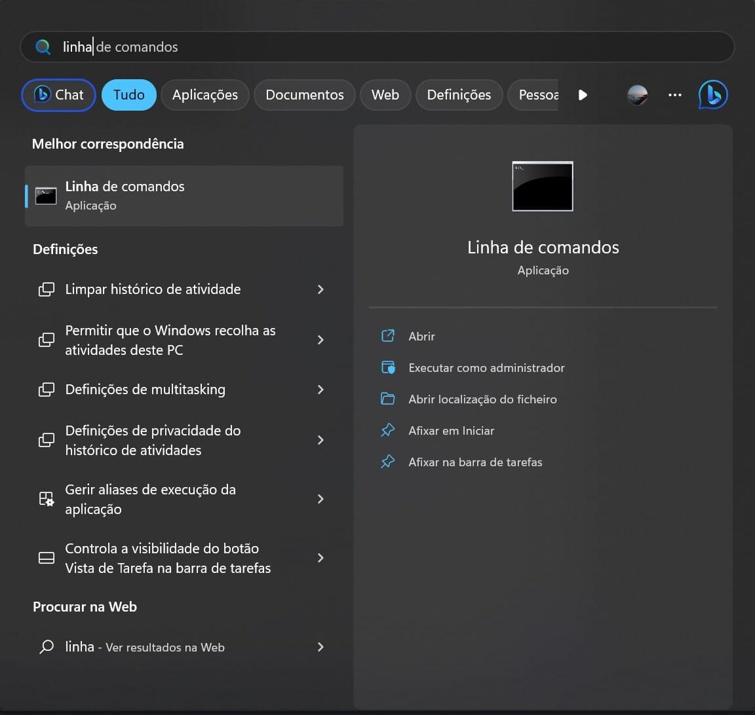Select the Chat filter button
The height and width of the screenshot is (715, 755).
(x=59, y=95)
